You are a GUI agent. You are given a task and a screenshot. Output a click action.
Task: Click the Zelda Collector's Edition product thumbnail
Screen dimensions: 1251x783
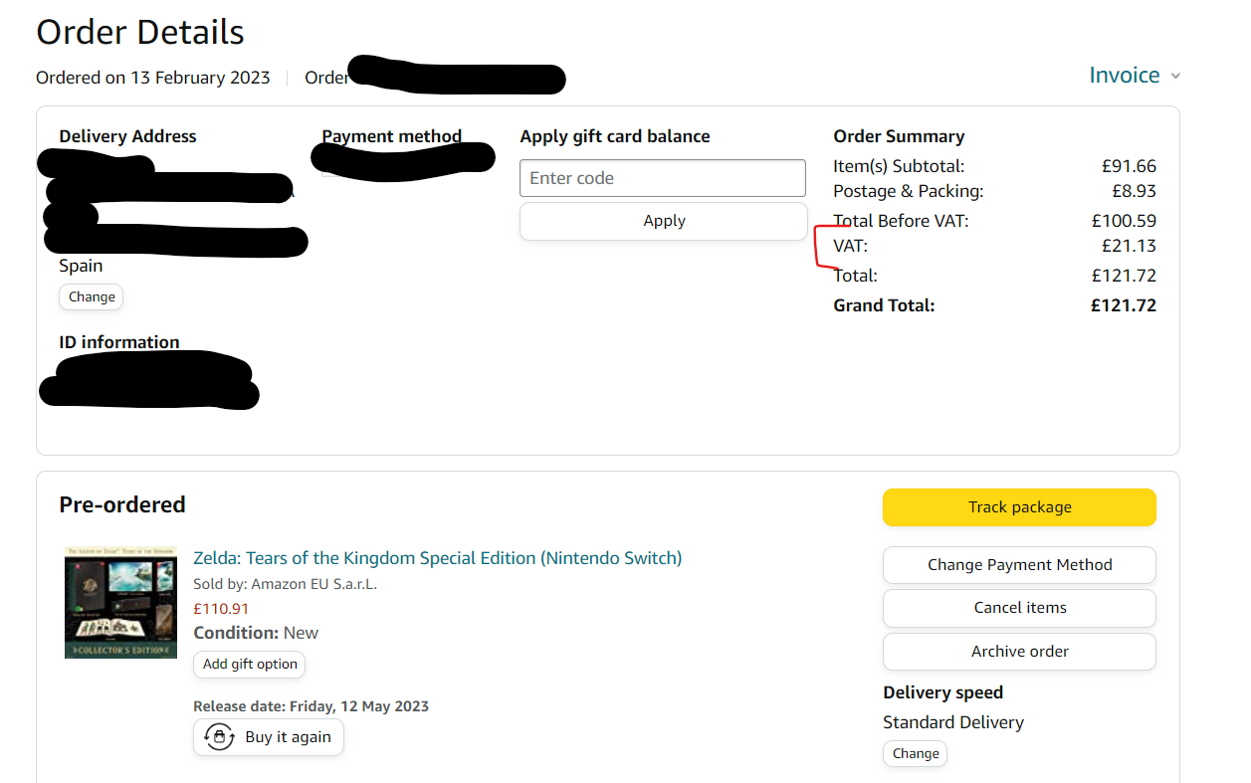click(120, 602)
